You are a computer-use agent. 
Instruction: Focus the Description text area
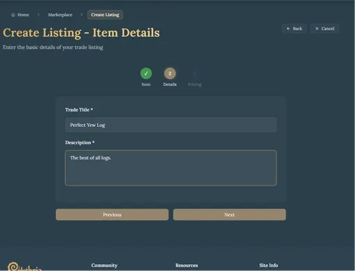pyautogui.click(x=171, y=168)
